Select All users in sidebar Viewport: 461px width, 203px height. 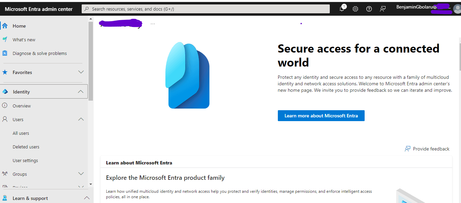click(x=21, y=133)
